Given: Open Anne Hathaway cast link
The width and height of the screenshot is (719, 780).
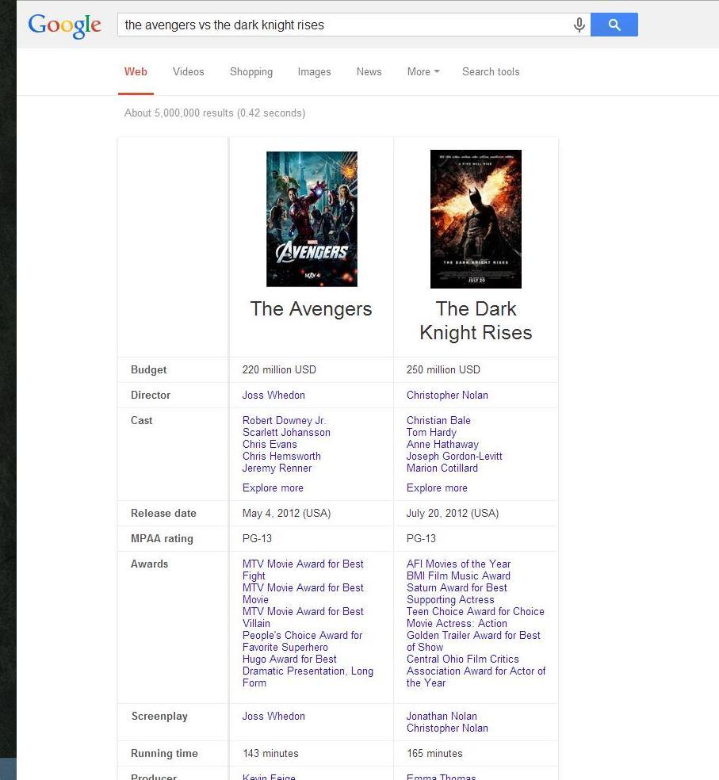Looking at the screenshot, I should [x=442, y=444].
